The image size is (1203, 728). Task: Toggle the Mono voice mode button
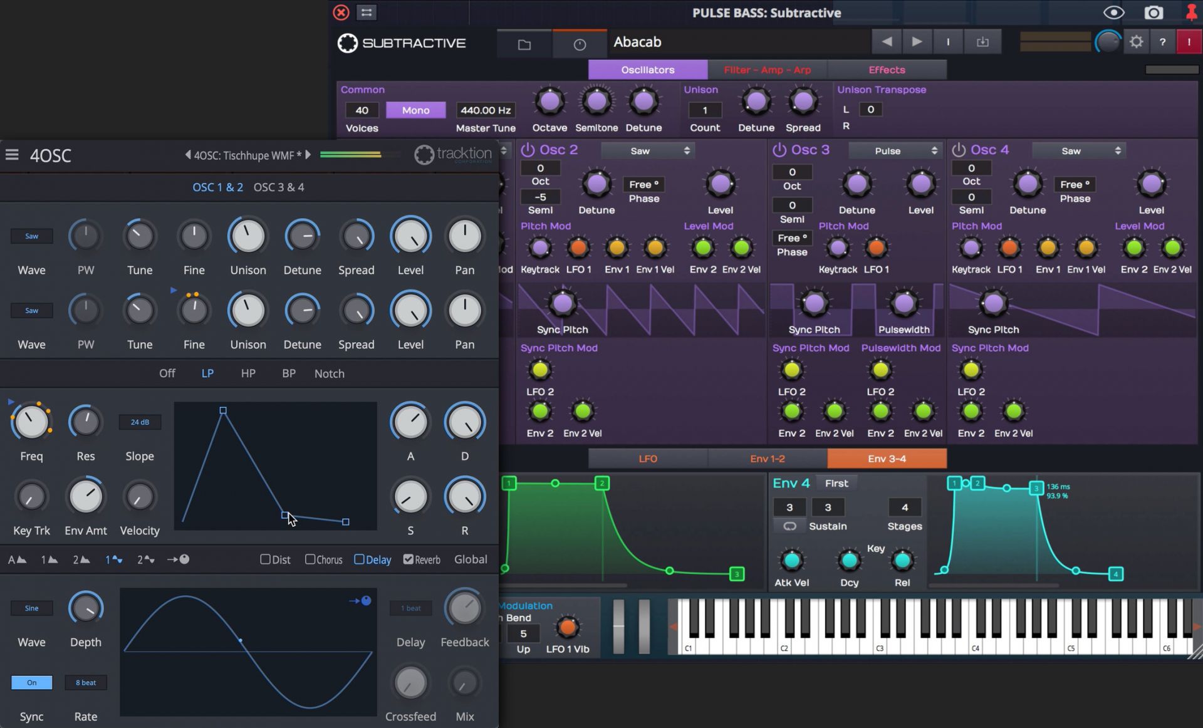[x=415, y=110]
